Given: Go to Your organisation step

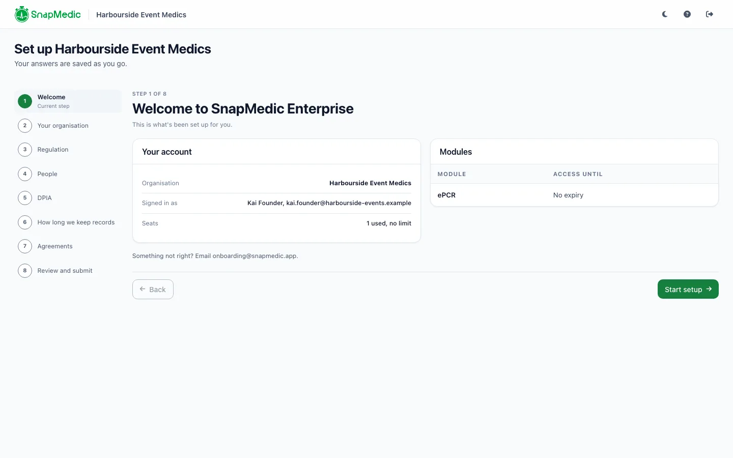Looking at the screenshot, I should click(68, 126).
